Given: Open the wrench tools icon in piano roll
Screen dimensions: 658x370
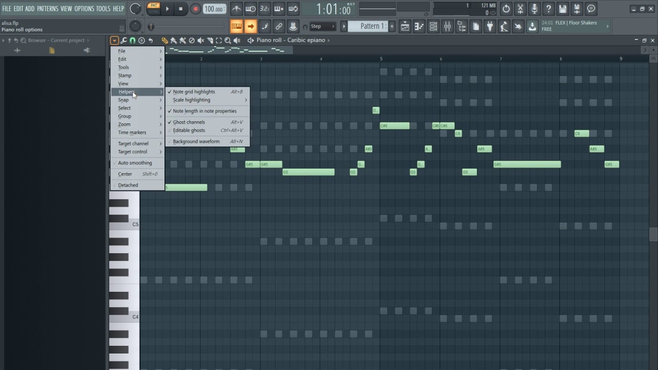Looking at the screenshot, I should (123, 40).
